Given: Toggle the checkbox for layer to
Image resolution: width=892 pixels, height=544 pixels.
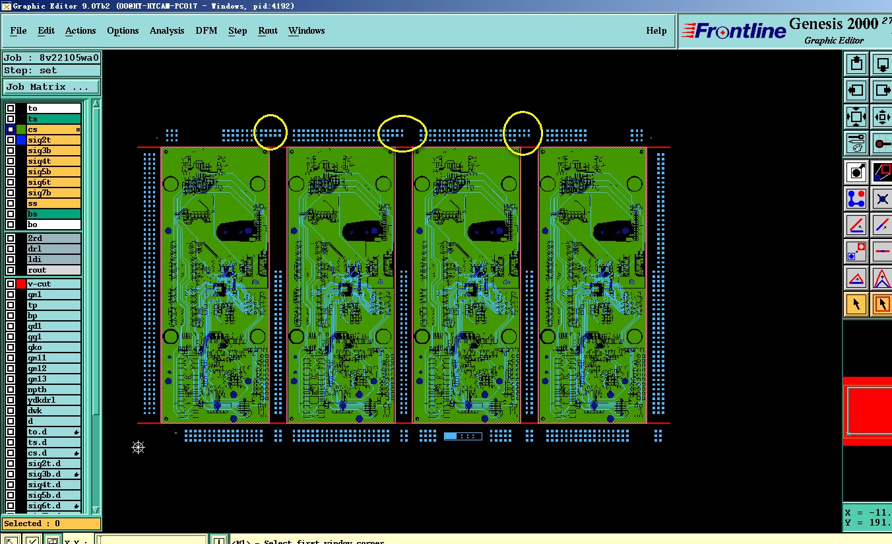Looking at the screenshot, I should coord(11,108).
